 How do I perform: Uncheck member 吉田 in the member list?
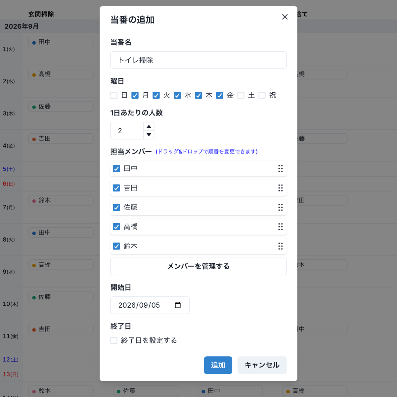point(116,188)
